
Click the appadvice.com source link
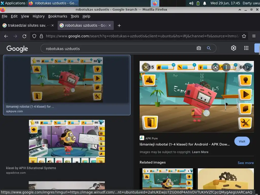pyautogui.click(x=16, y=173)
